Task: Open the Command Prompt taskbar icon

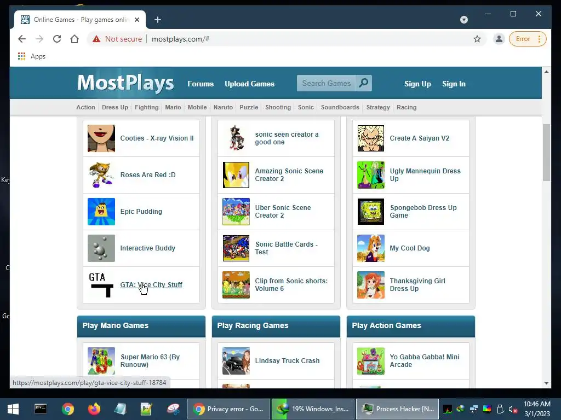Action: 41,409
